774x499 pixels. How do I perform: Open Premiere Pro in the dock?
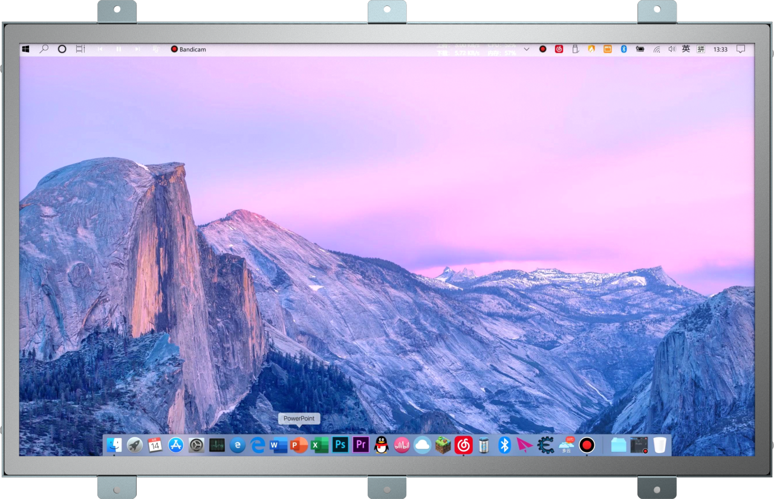point(361,445)
